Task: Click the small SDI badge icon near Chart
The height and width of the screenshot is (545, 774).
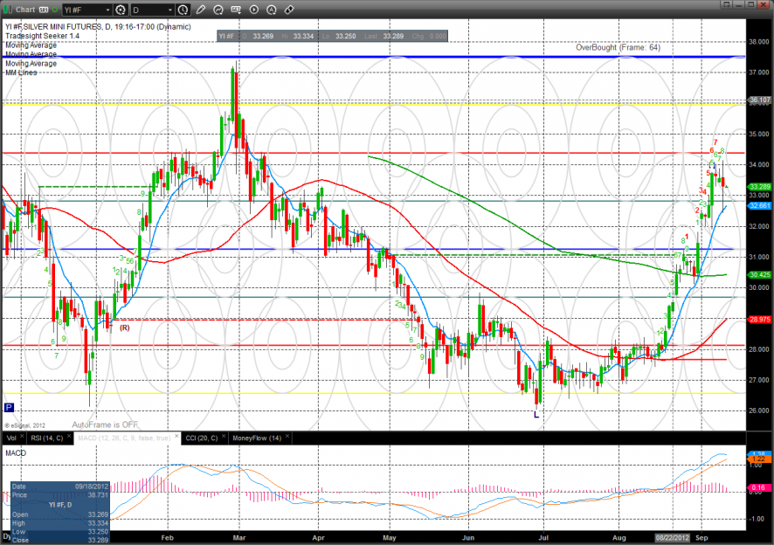Action: [44, 10]
